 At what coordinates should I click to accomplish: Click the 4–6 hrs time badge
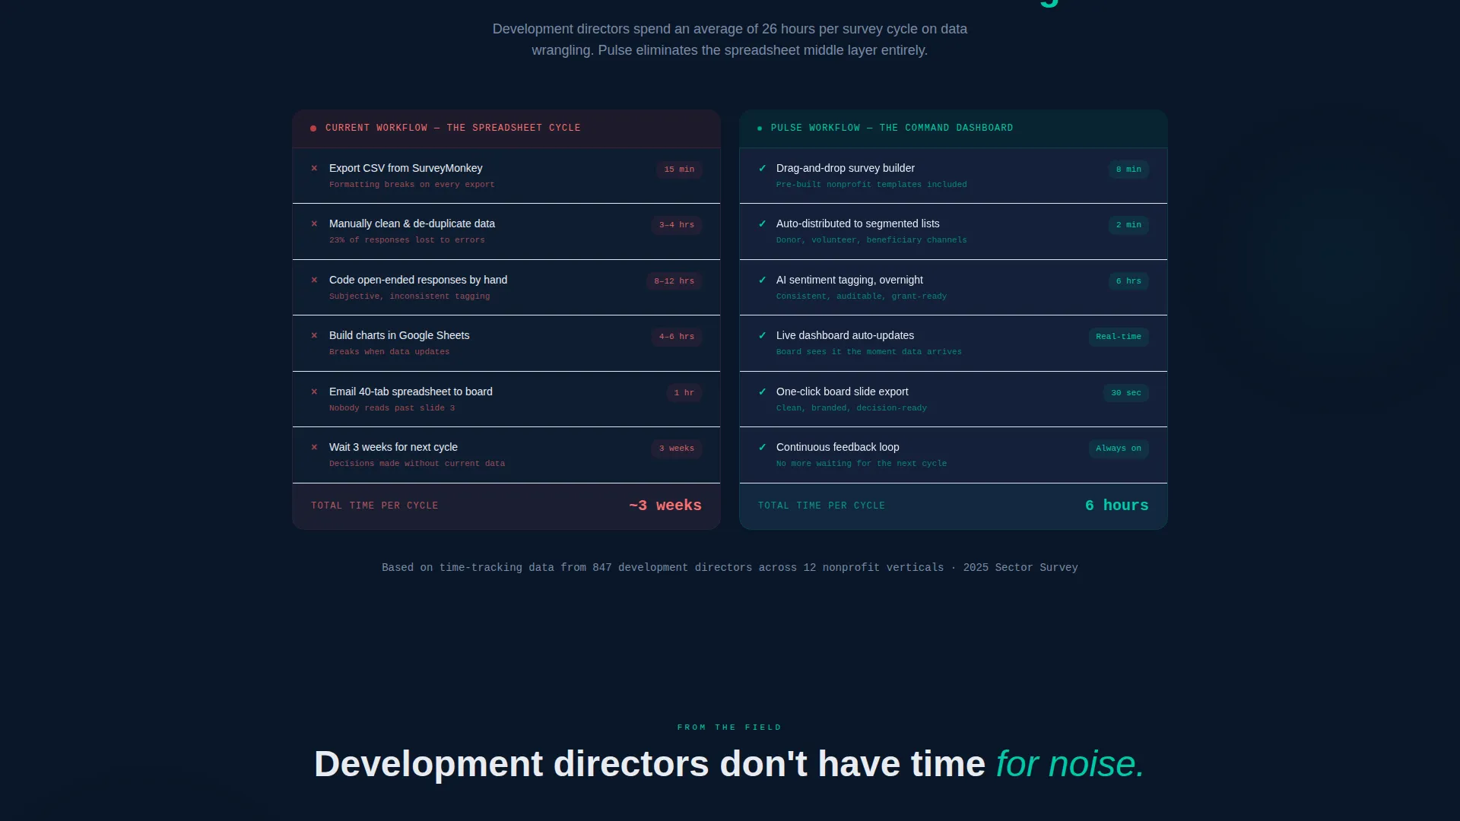click(x=677, y=337)
